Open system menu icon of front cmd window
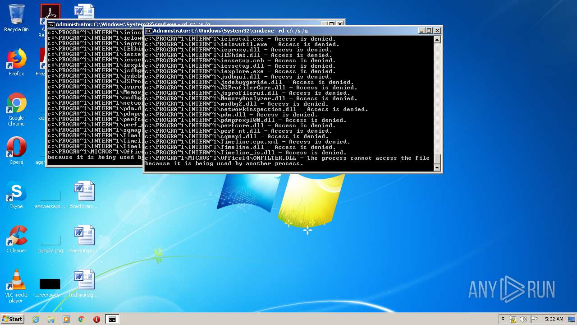 point(148,31)
